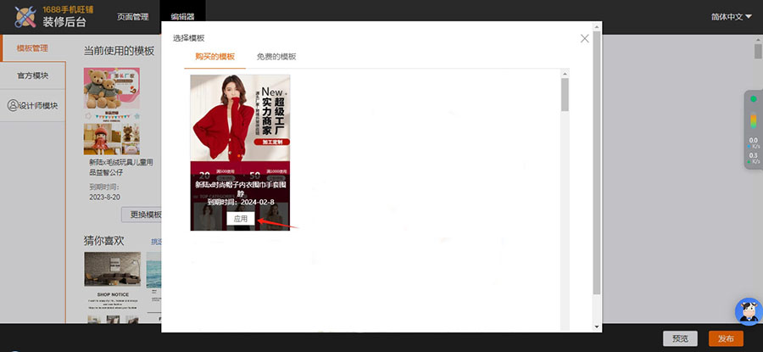The height and width of the screenshot is (352, 763).
Task: Open the SHOP NOTICE template thumbnail
Action: [113, 288]
